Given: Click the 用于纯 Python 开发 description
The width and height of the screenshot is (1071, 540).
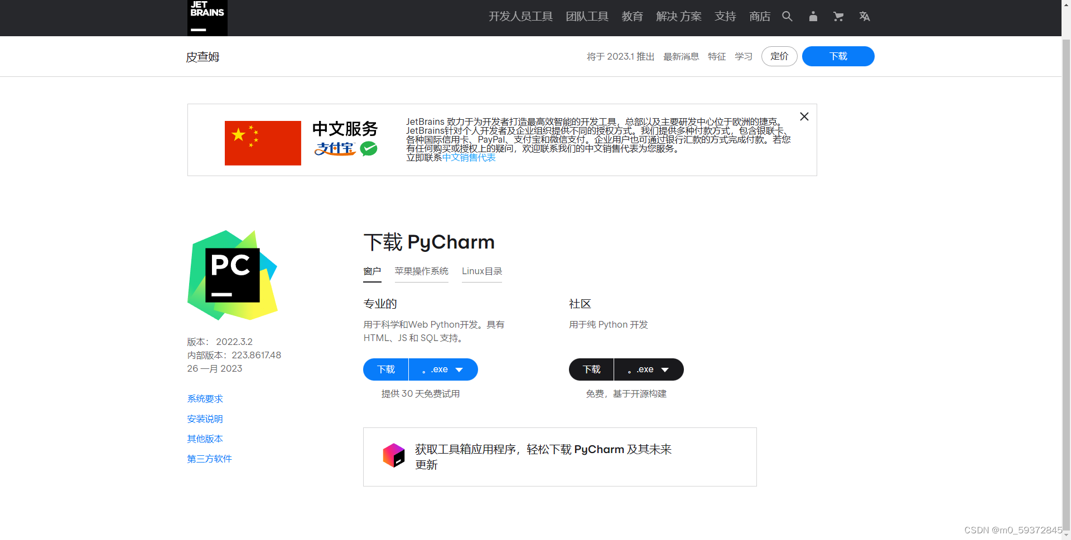Looking at the screenshot, I should (609, 325).
